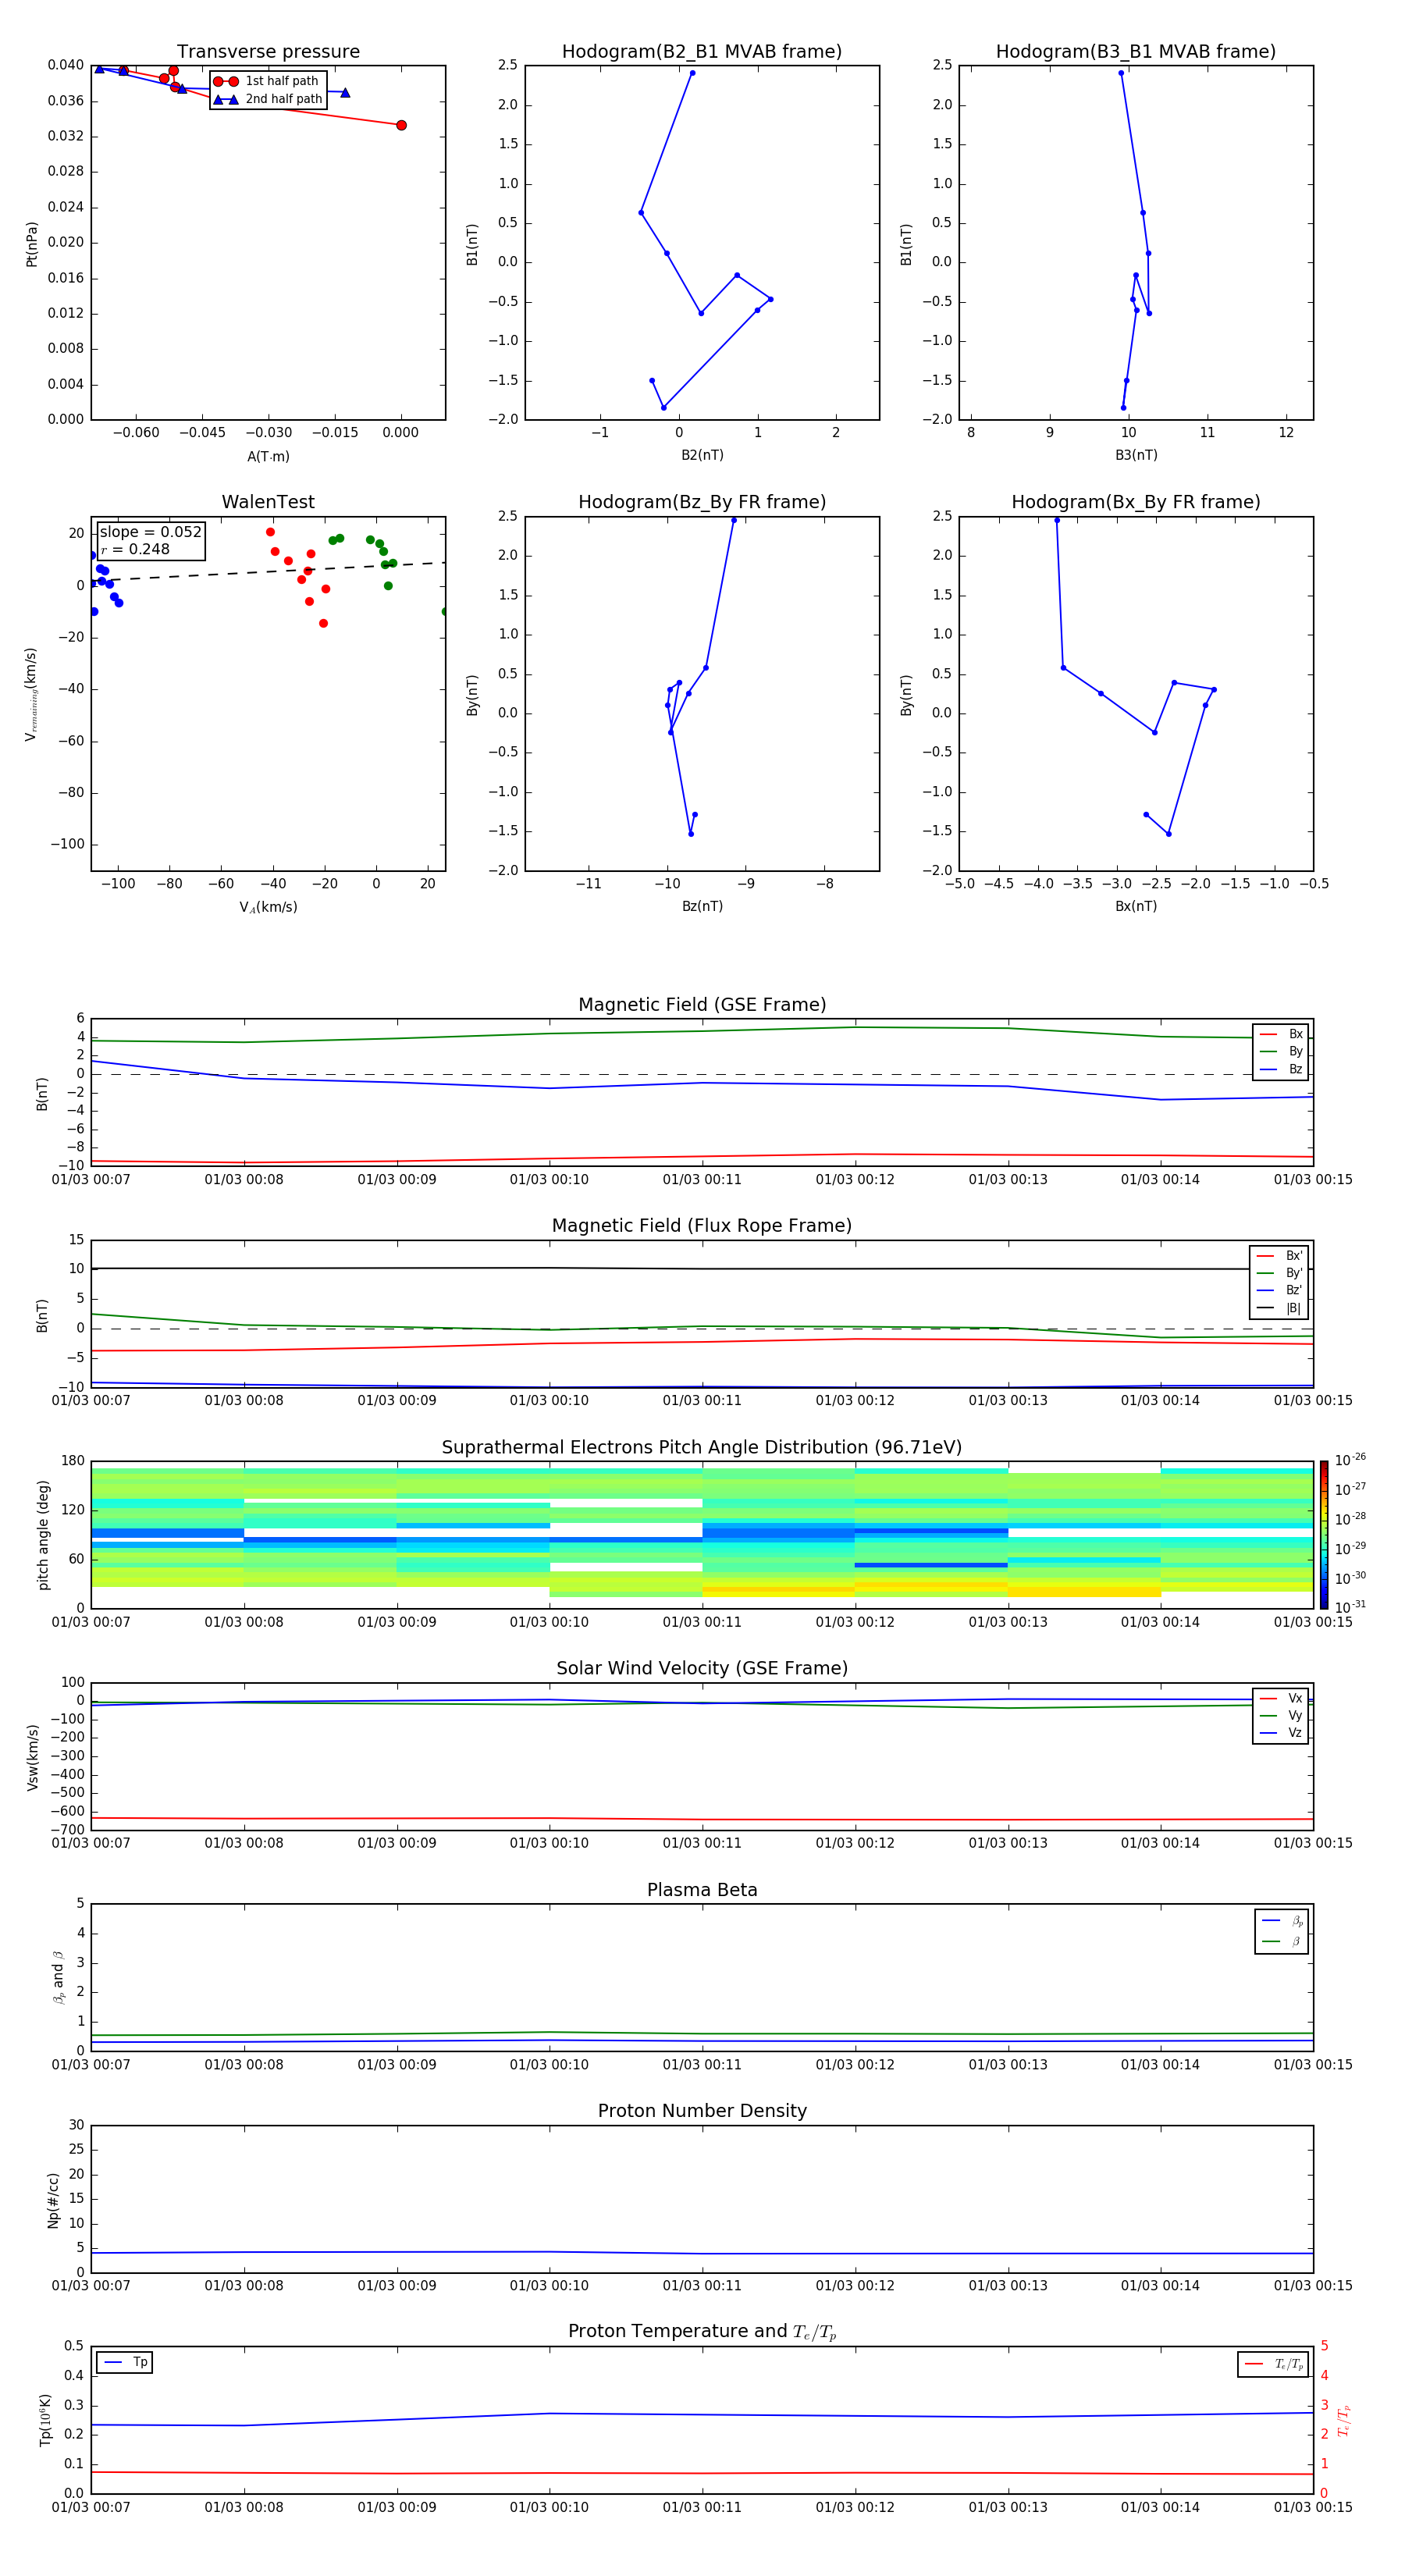Image resolution: width=1405 pixels, height=2576 pixels.
Task: Click the Bx legend entry in GSE plot
Action: 1281,1034
